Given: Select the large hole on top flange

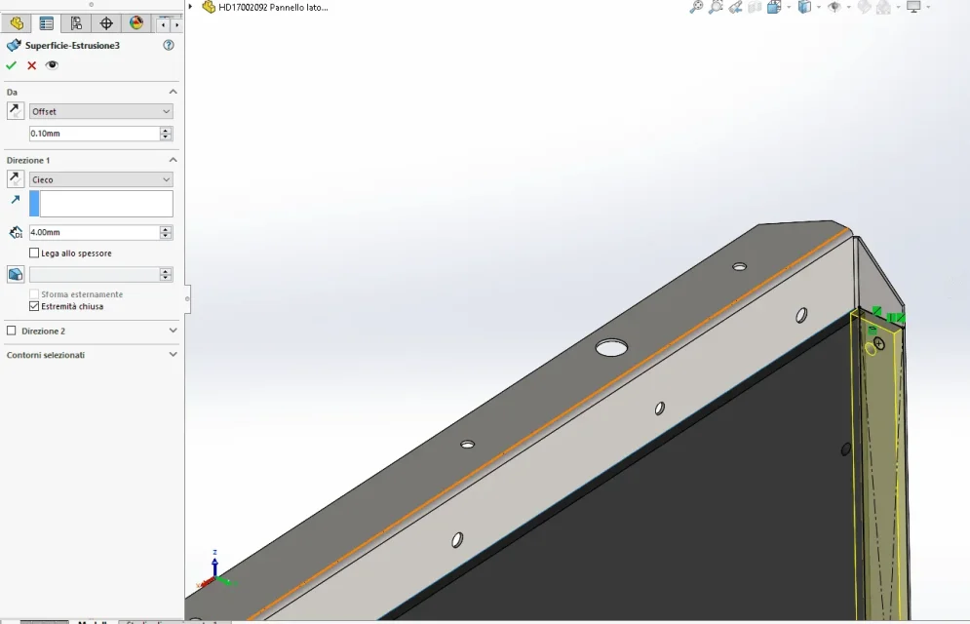Looking at the screenshot, I should click(x=611, y=347).
